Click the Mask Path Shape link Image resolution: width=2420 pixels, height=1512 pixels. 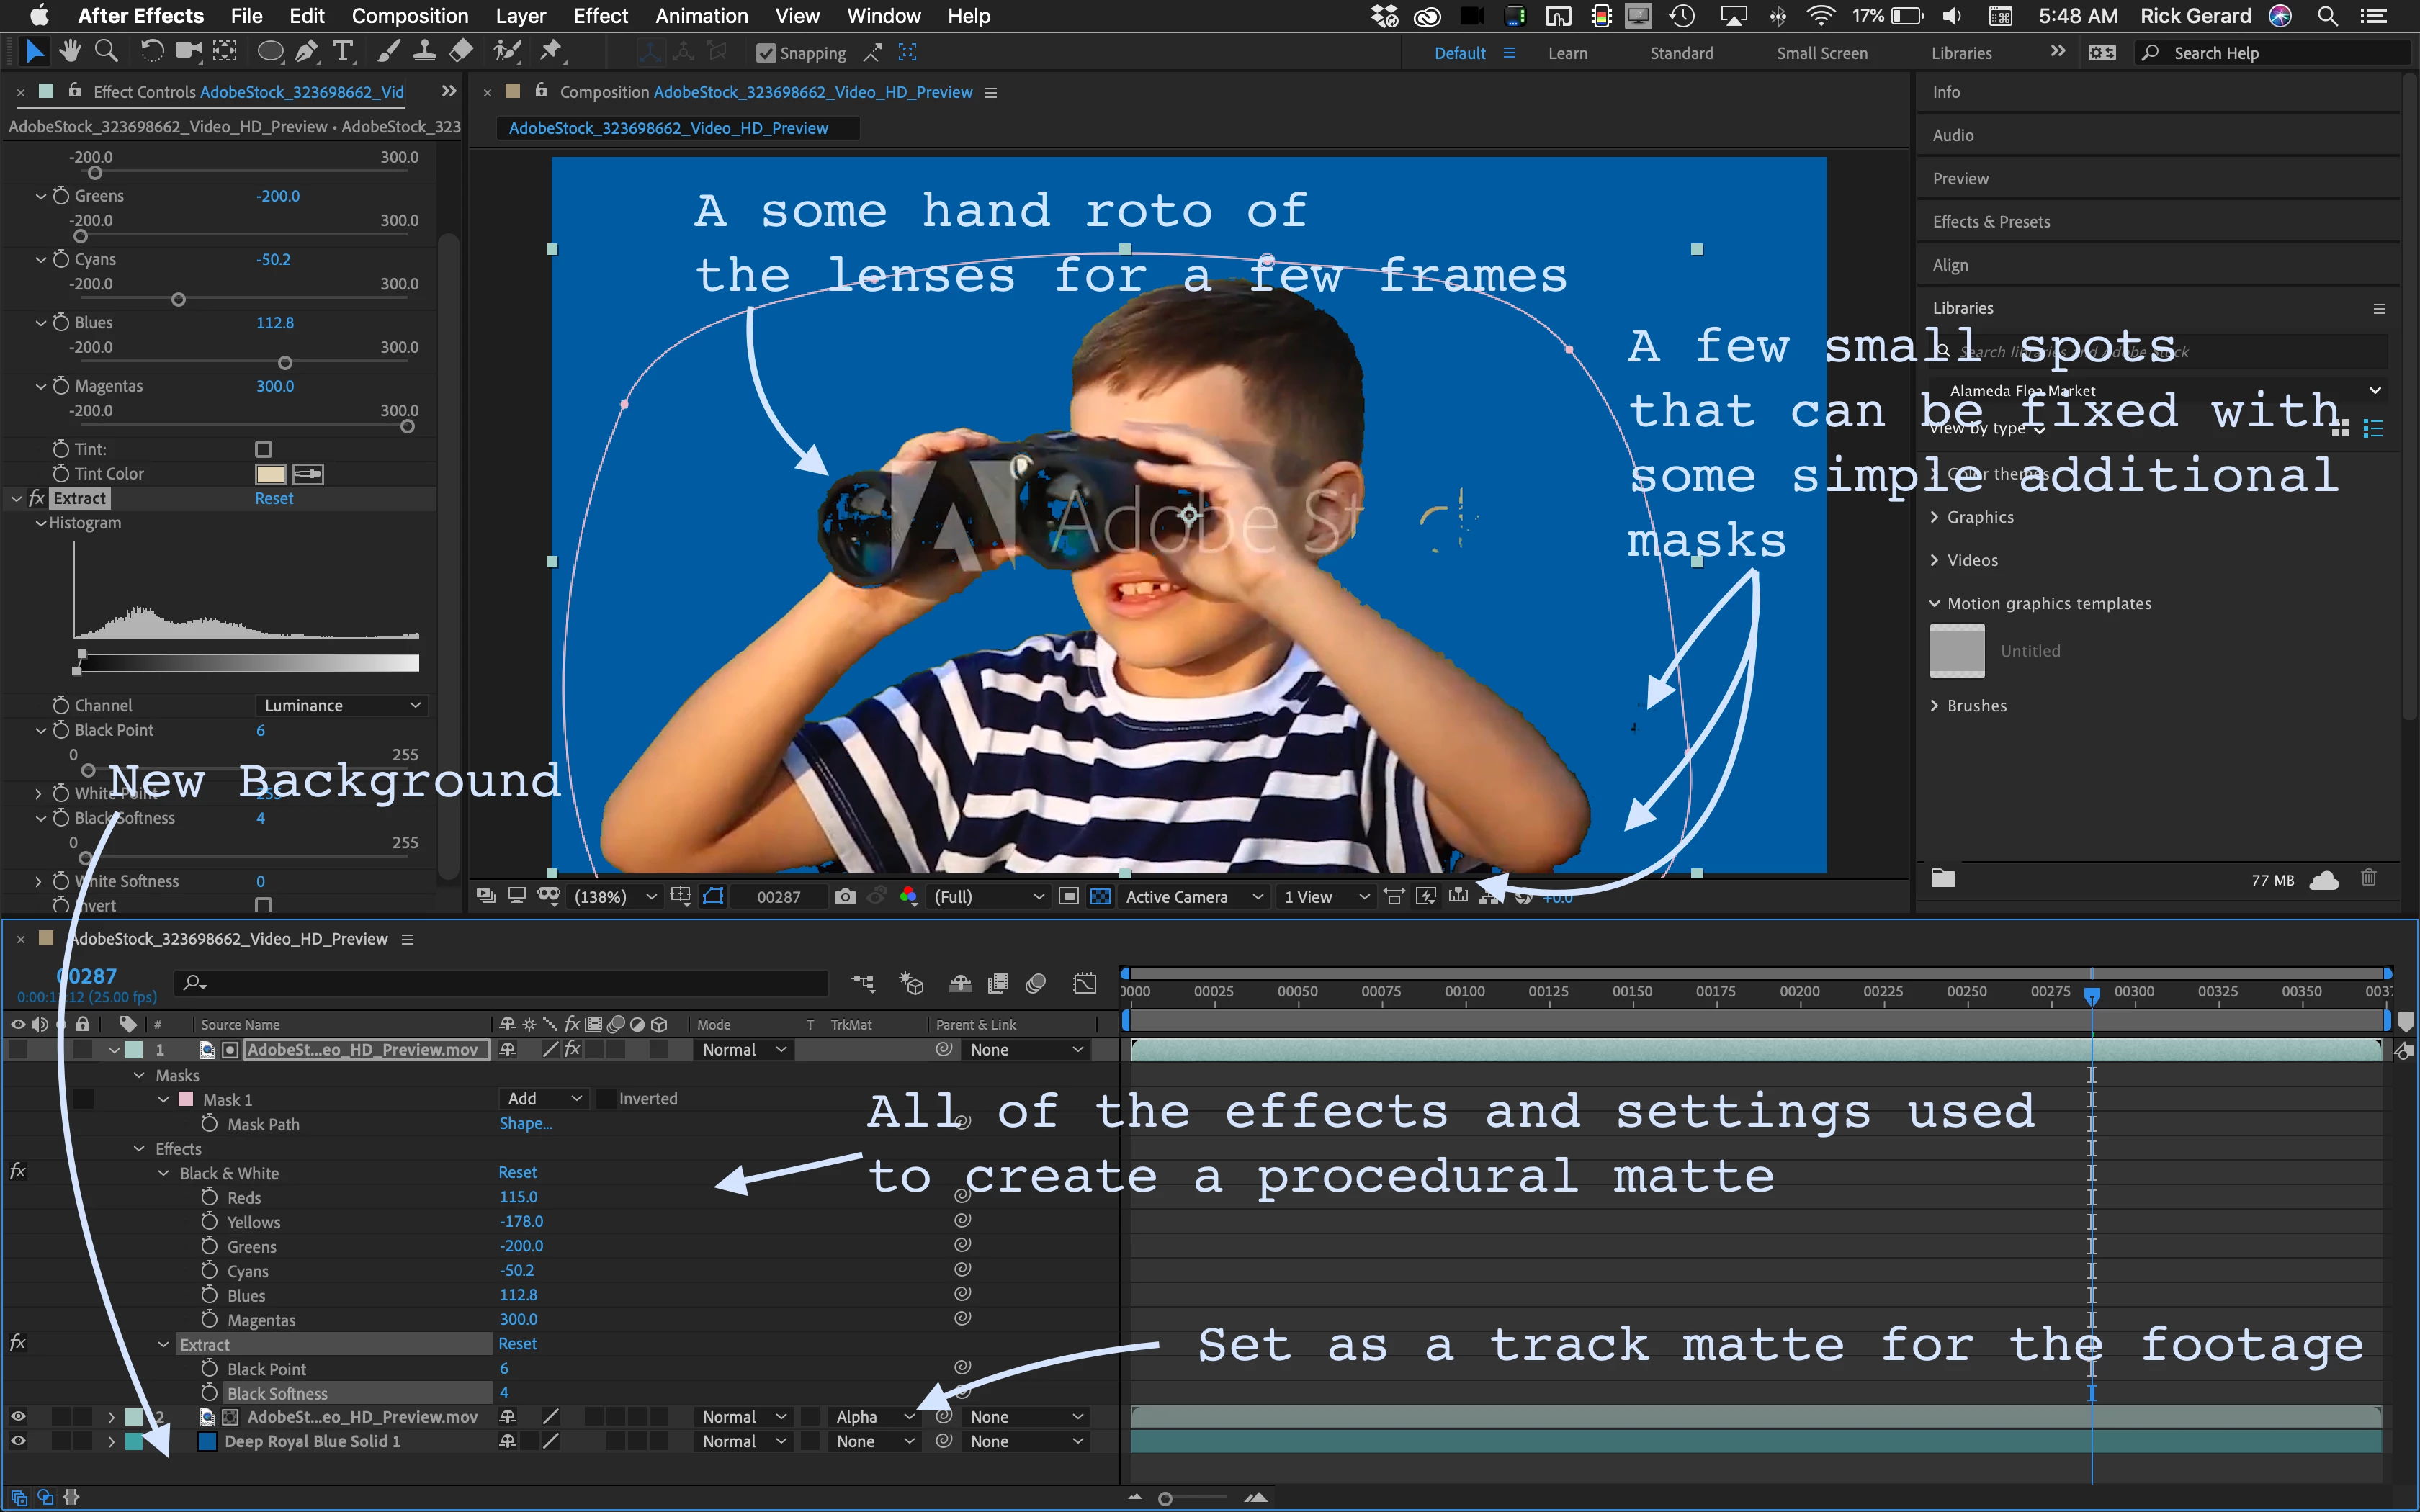point(525,1124)
